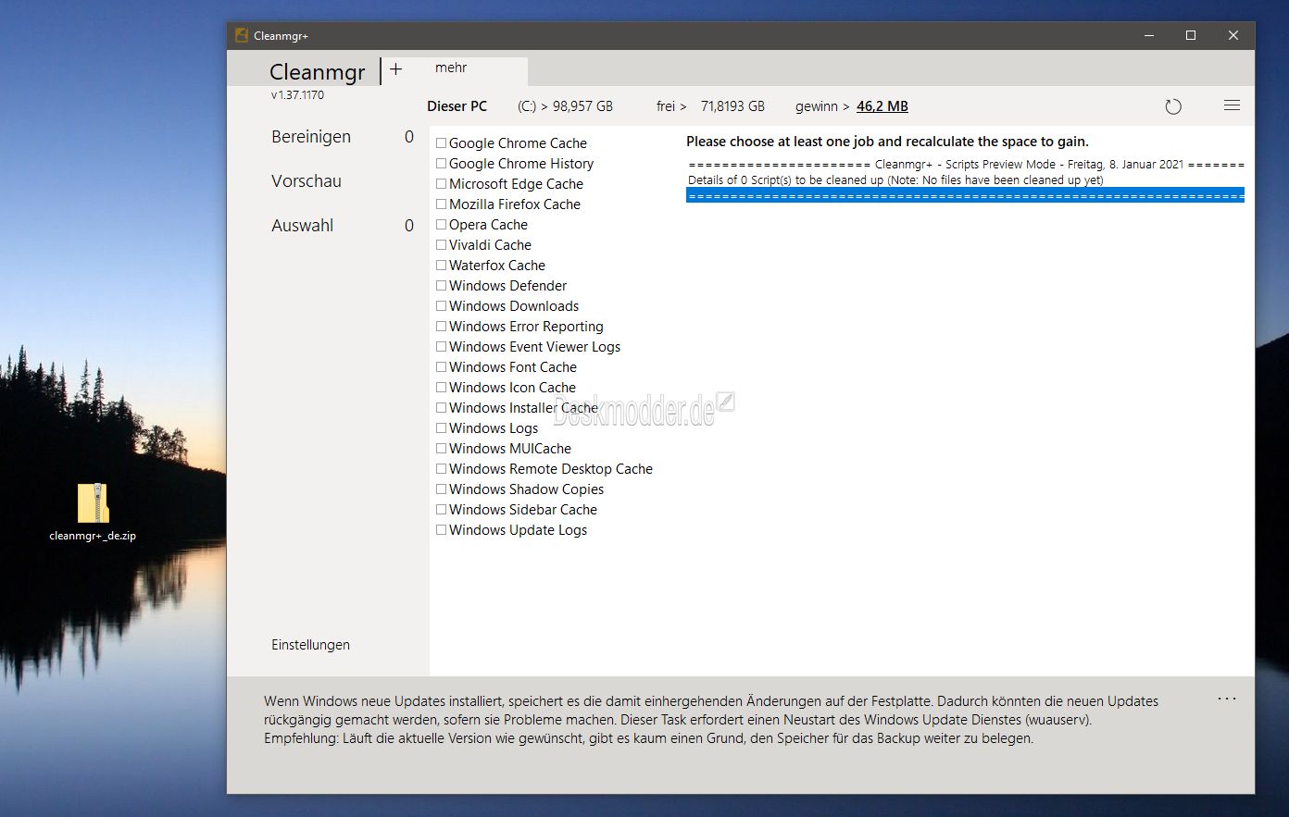Switch to the mehr tab
The width and height of the screenshot is (1289, 817).
(x=451, y=68)
